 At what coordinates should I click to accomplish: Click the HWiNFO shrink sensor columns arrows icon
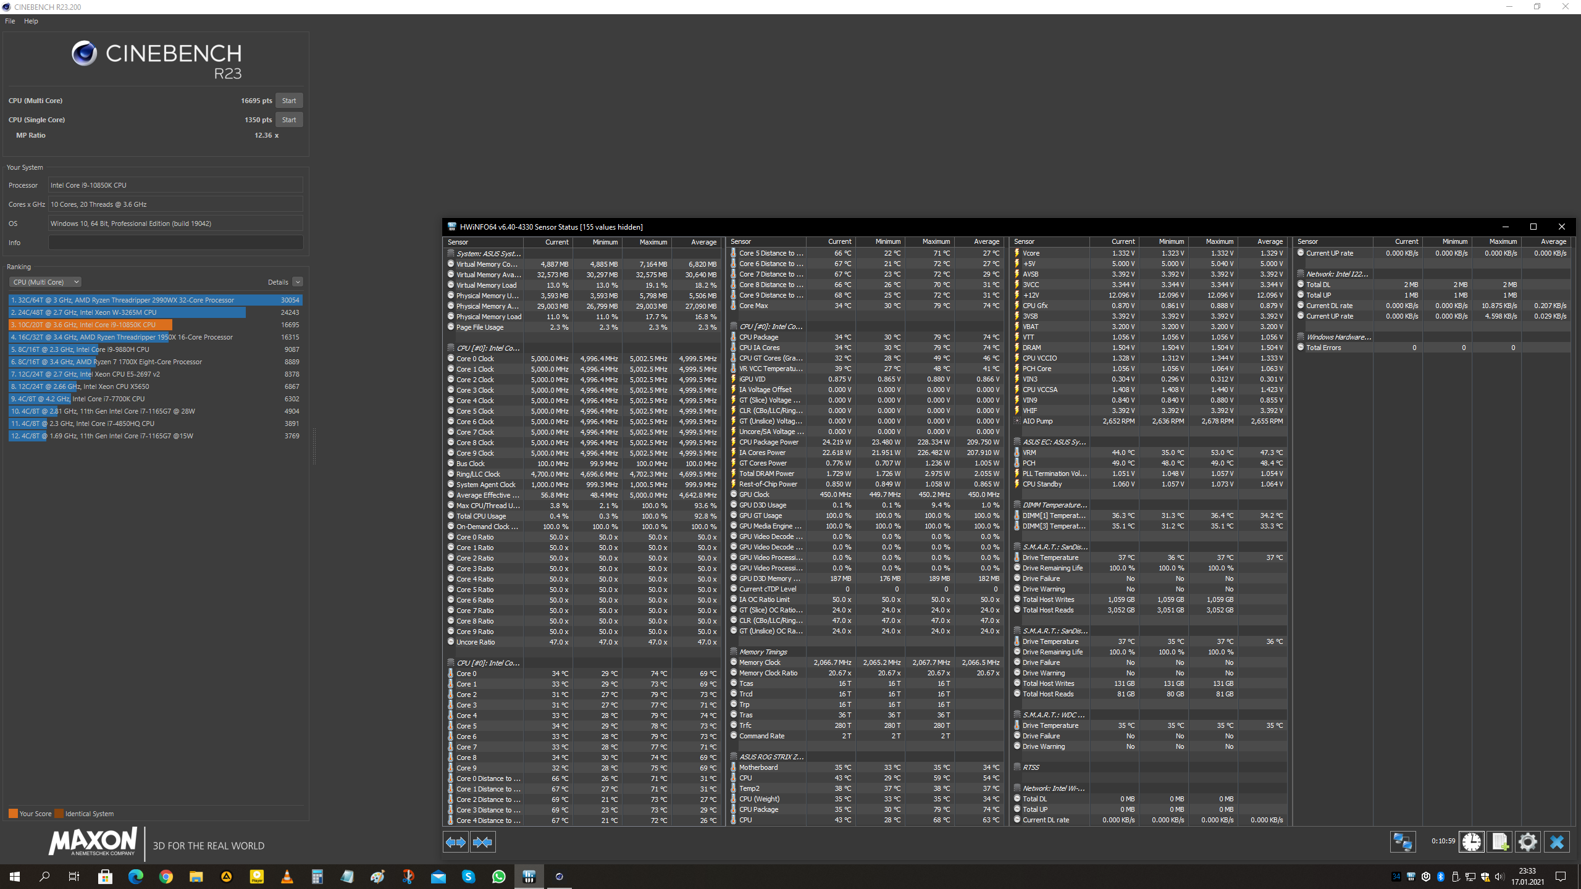pos(482,842)
